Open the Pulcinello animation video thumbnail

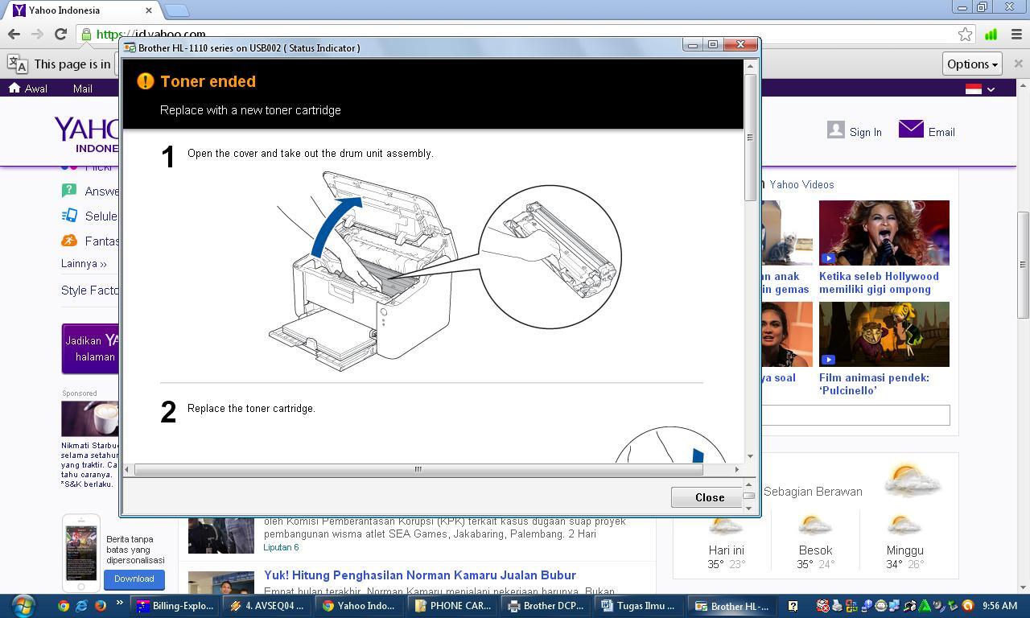[x=884, y=334]
